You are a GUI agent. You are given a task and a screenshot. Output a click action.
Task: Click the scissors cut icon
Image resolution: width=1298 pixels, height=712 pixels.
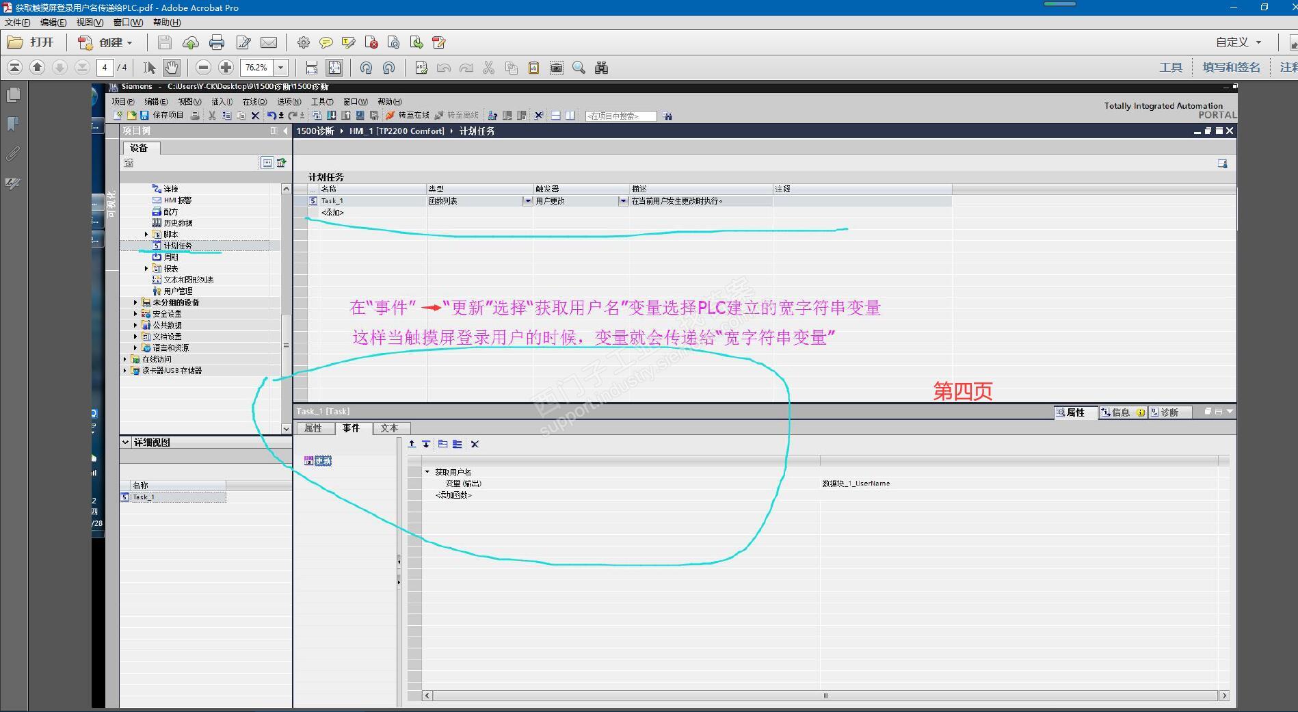tap(488, 67)
